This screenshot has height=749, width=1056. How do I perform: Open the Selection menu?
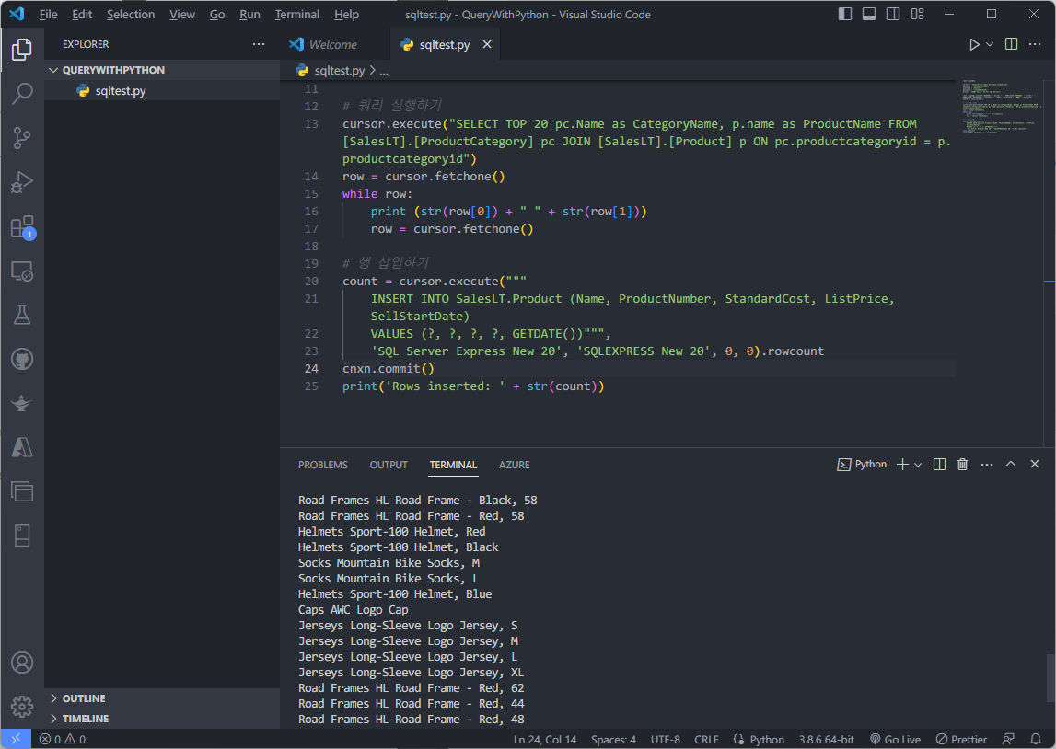pyautogui.click(x=131, y=14)
